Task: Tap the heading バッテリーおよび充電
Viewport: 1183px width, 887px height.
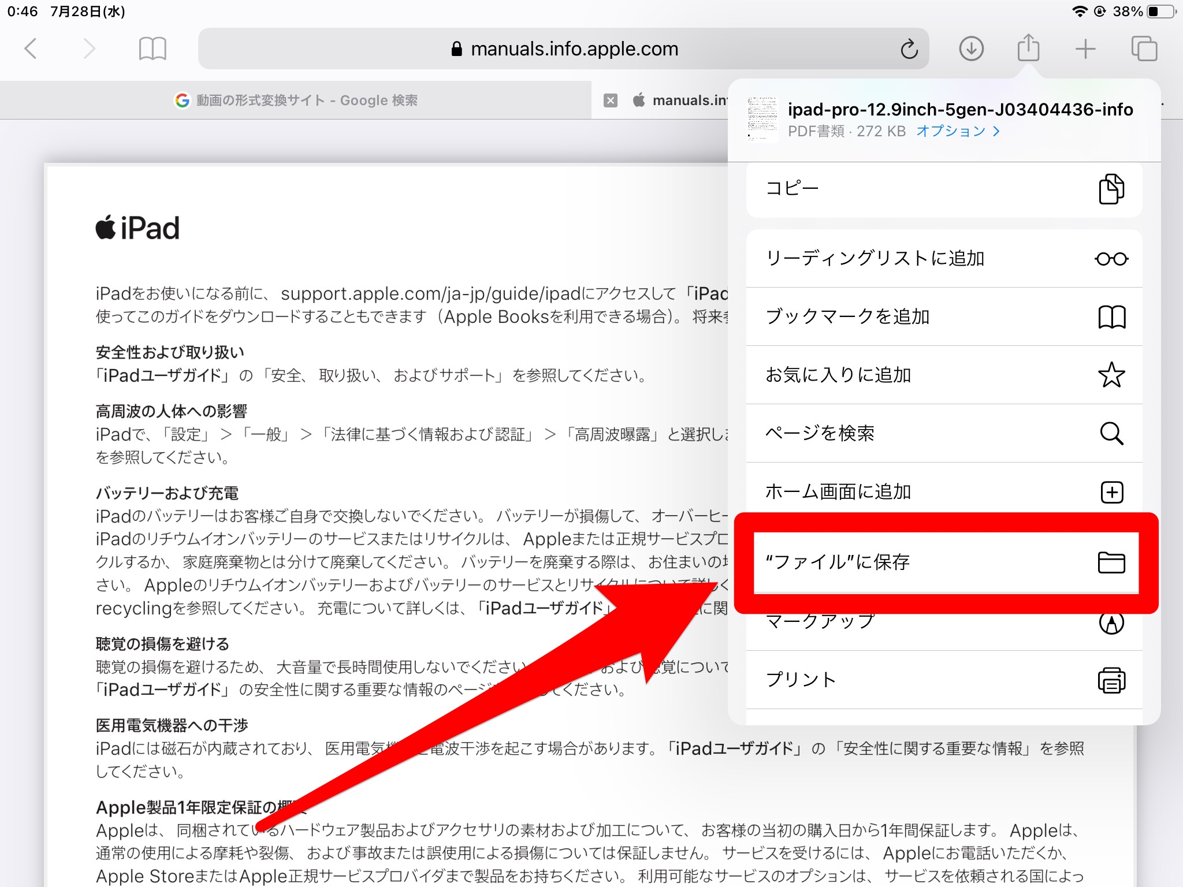Action: pyautogui.click(x=167, y=493)
